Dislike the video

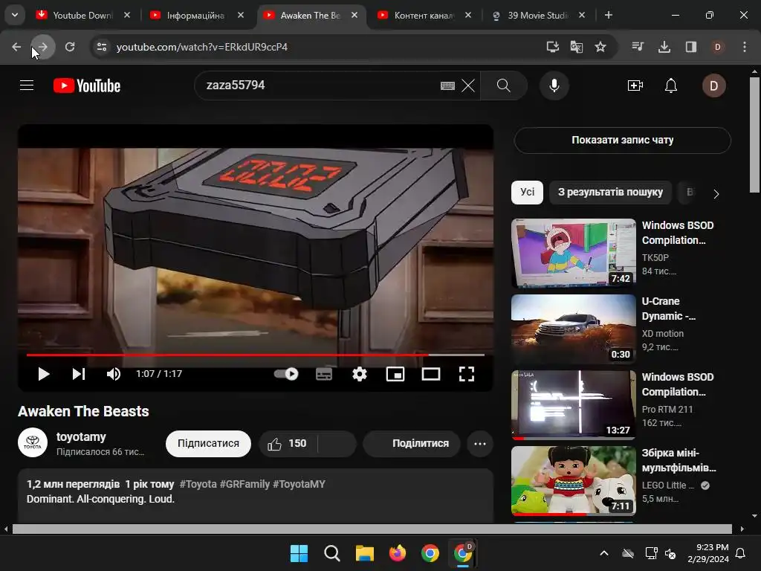pos(337,443)
